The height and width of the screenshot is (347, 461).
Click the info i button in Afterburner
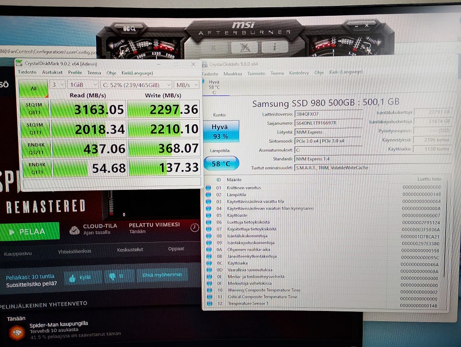click(x=274, y=47)
